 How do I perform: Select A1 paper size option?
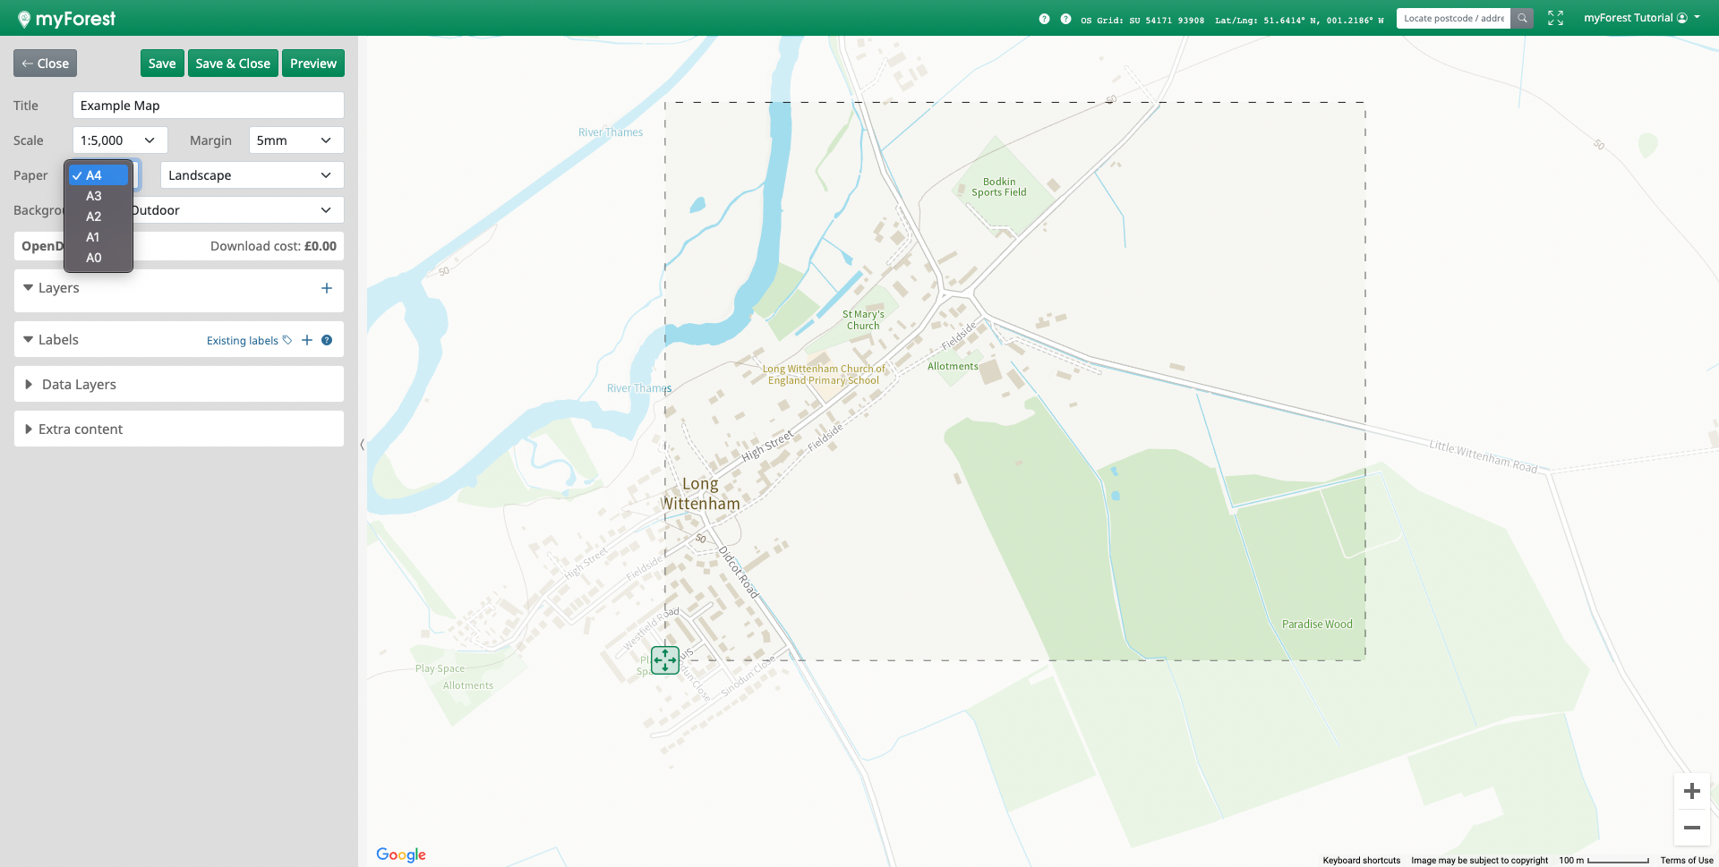pyautogui.click(x=93, y=237)
